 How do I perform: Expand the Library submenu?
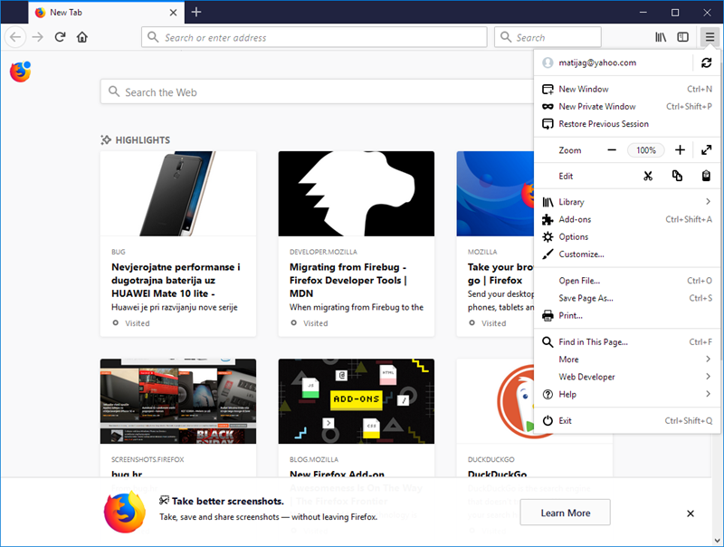626,202
